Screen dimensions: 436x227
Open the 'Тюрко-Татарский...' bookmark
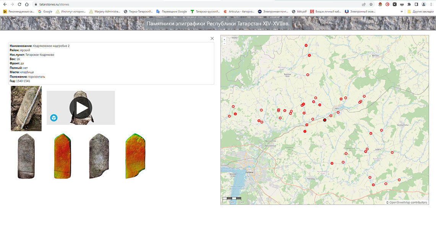tap(138, 12)
